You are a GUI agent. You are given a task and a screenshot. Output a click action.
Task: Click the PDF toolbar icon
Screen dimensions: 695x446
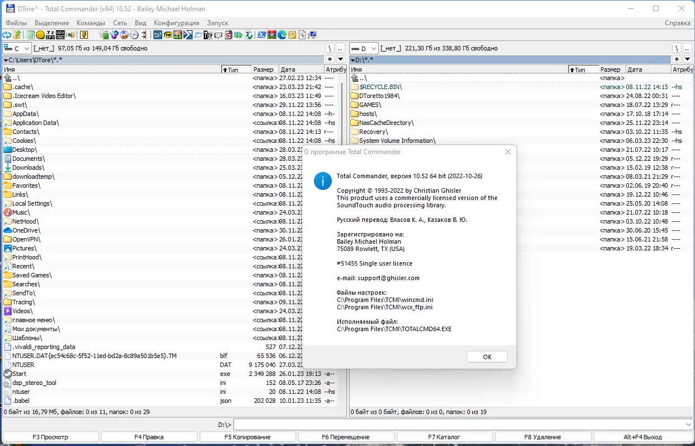click(167, 35)
